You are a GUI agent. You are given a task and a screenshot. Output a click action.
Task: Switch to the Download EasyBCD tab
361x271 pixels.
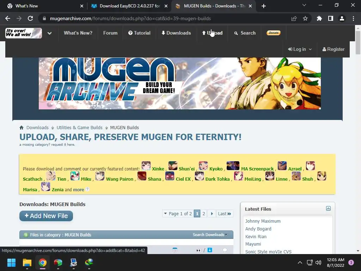pyautogui.click(x=130, y=6)
